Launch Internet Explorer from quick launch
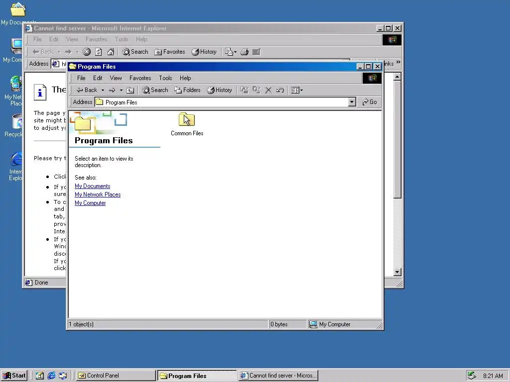Viewport: 510px width, 382px height. pos(51,376)
